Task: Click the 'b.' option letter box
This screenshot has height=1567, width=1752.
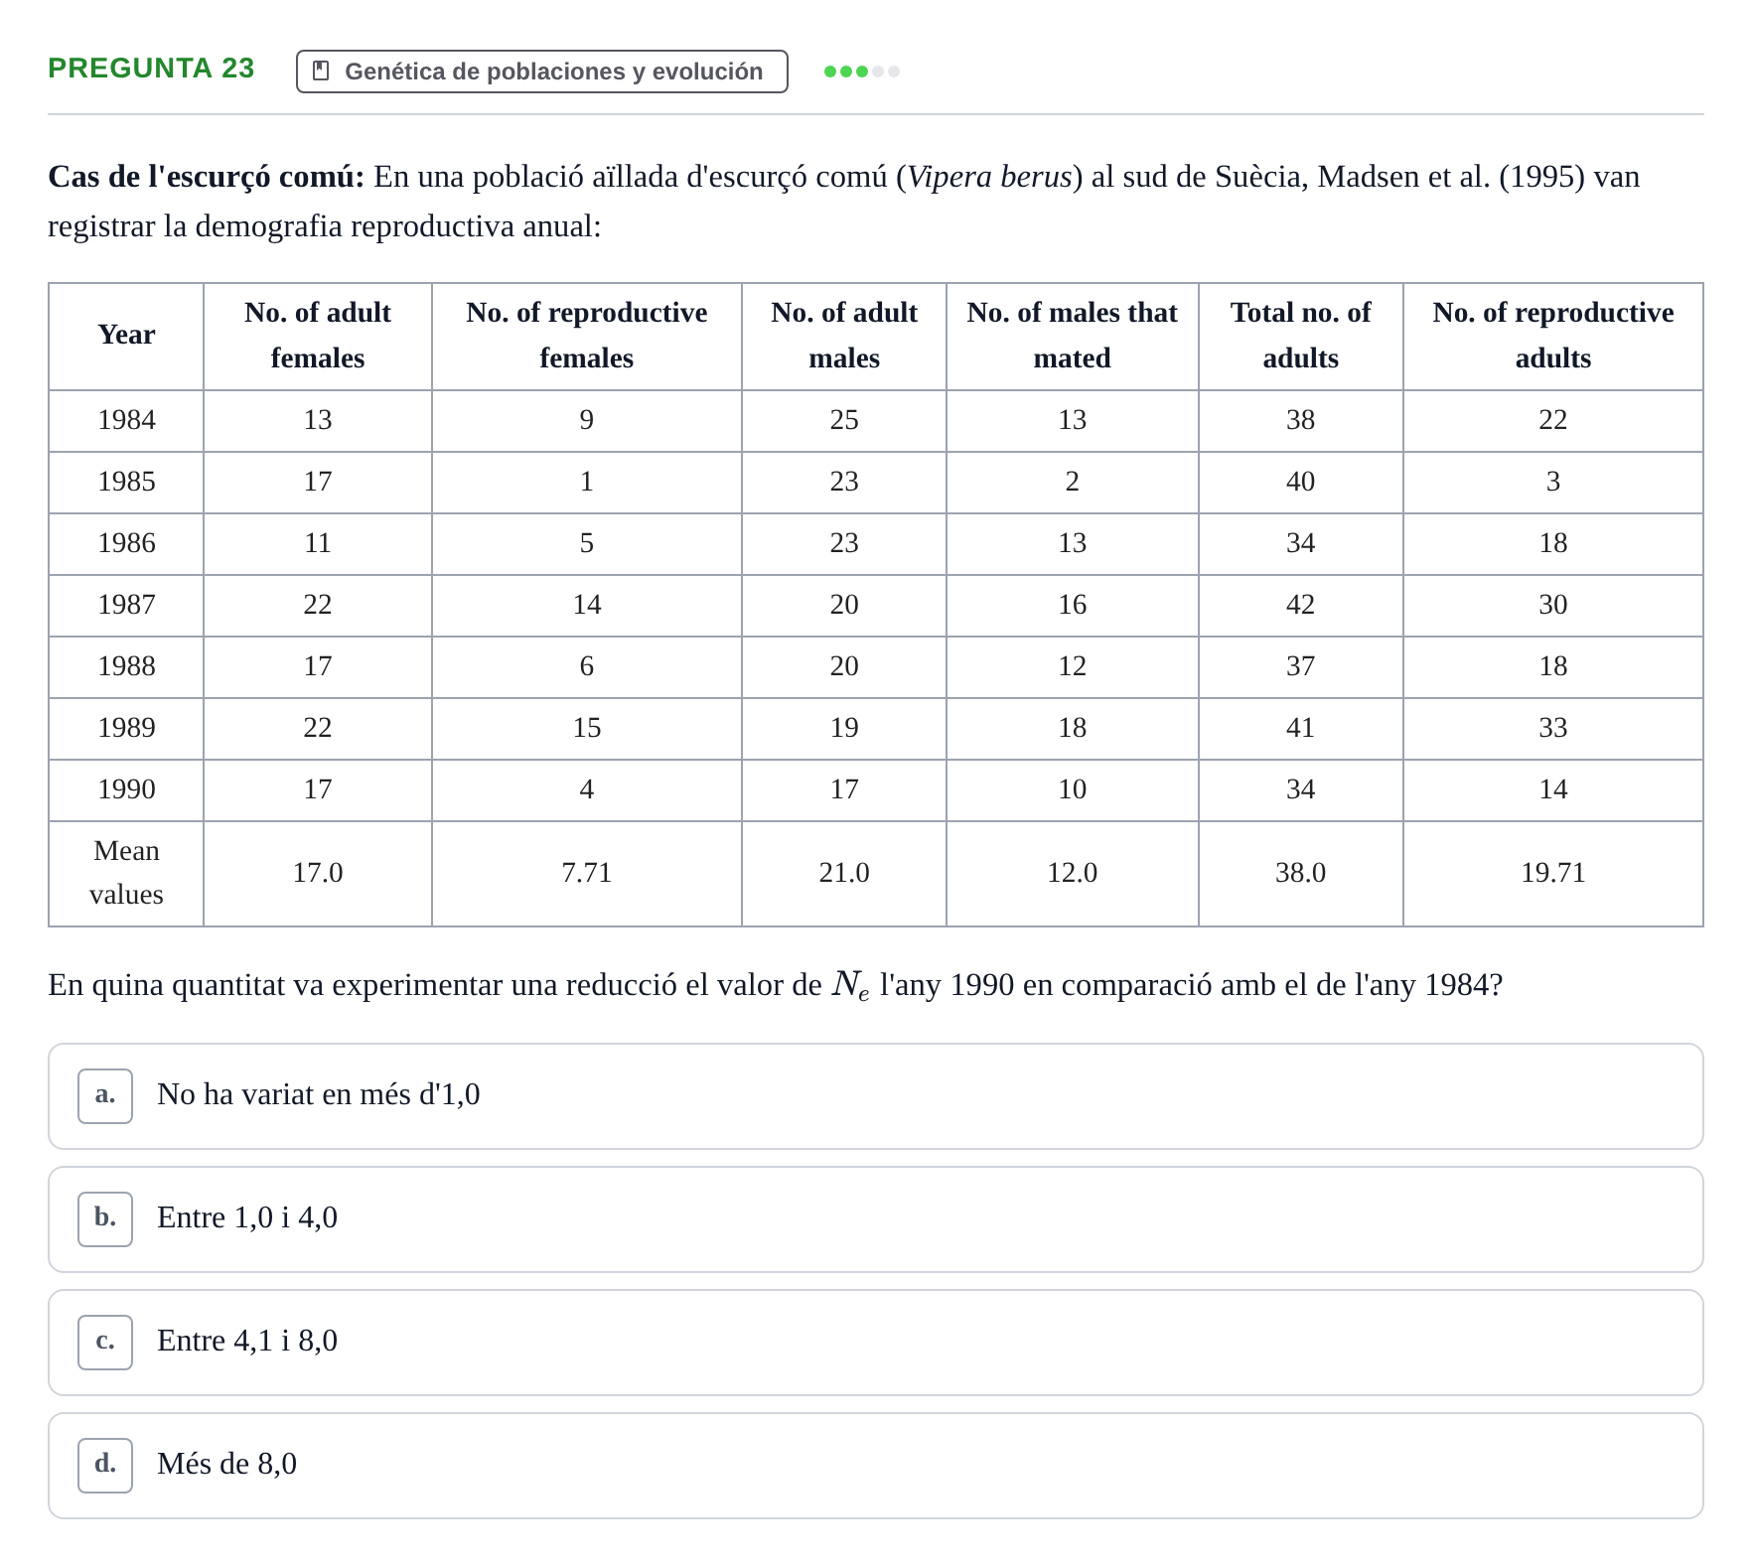Action: point(105,1219)
